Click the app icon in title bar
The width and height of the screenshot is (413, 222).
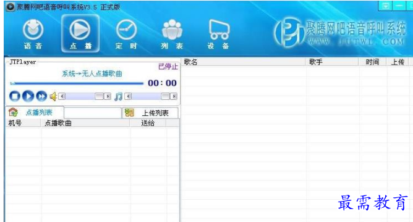[10, 7]
